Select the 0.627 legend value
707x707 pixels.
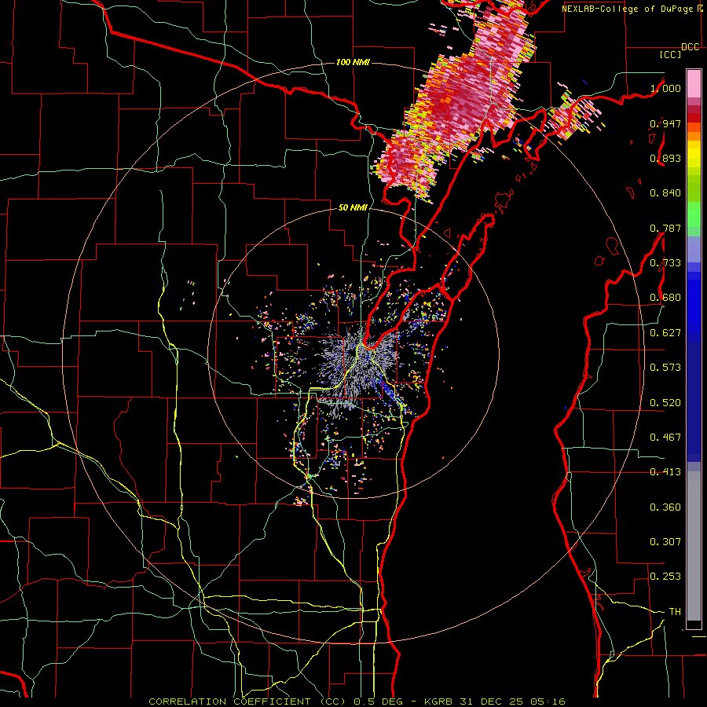click(x=665, y=333)
